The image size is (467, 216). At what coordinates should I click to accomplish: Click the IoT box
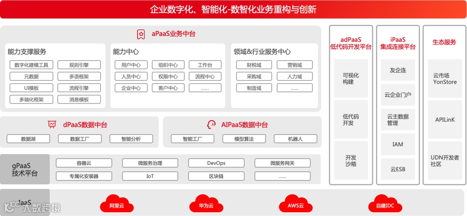pyautogui.click(x=150, y=176)
